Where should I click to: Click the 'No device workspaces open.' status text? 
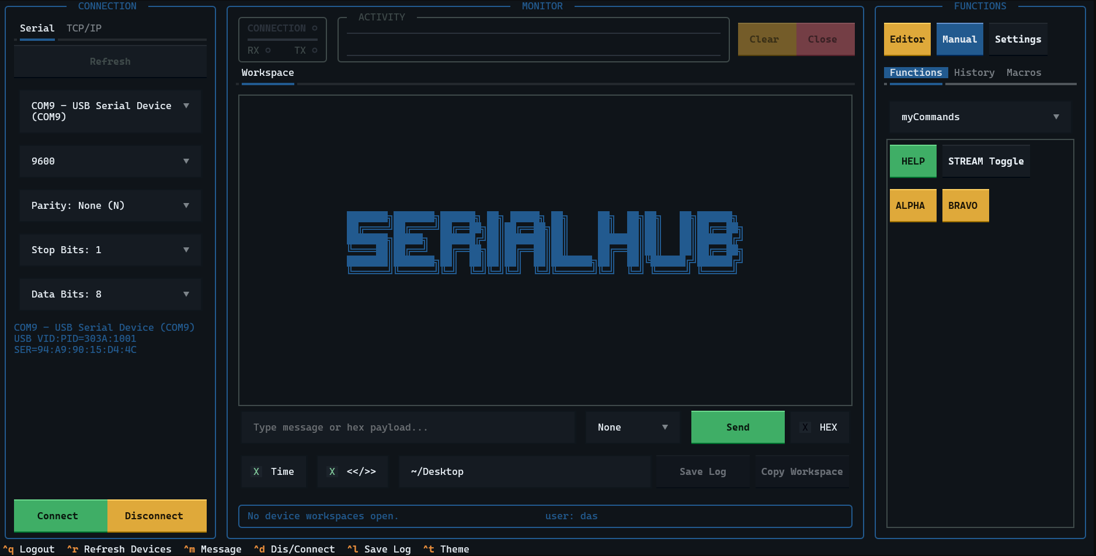point(323,516)
